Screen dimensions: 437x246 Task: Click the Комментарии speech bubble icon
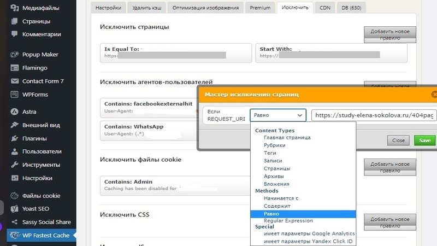(x=15, y=34)
